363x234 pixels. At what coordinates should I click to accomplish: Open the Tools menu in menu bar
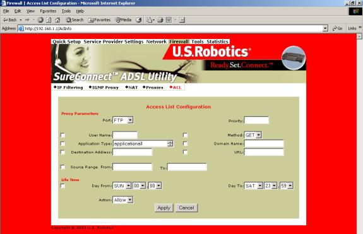(x=66, y=11)
